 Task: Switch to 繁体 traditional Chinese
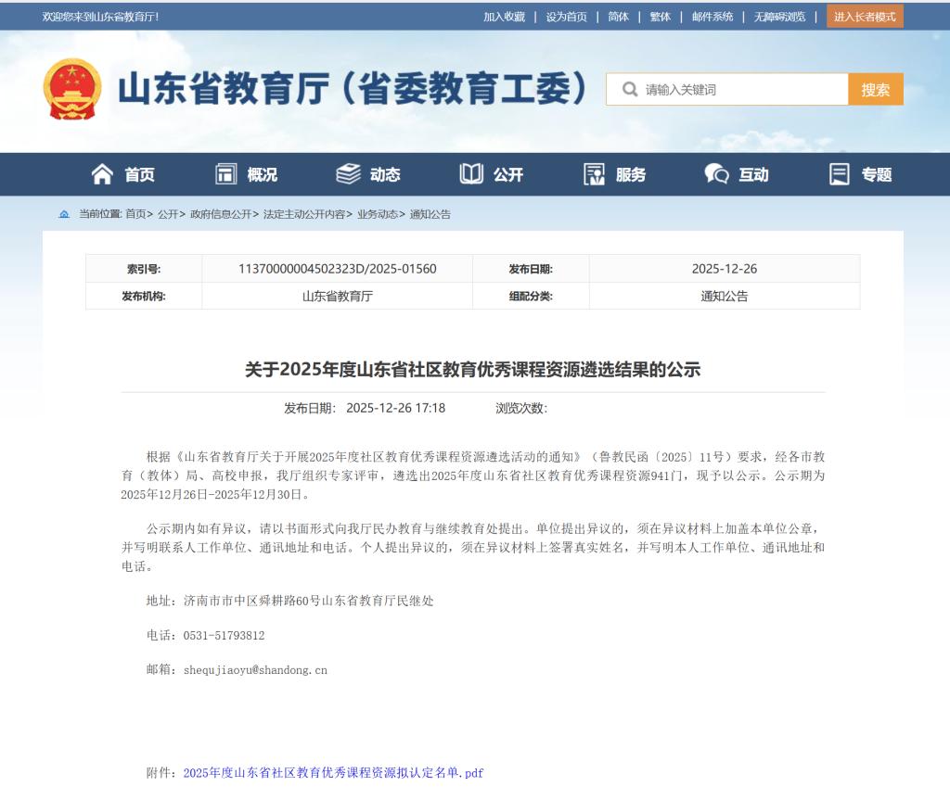click(660, 17)
